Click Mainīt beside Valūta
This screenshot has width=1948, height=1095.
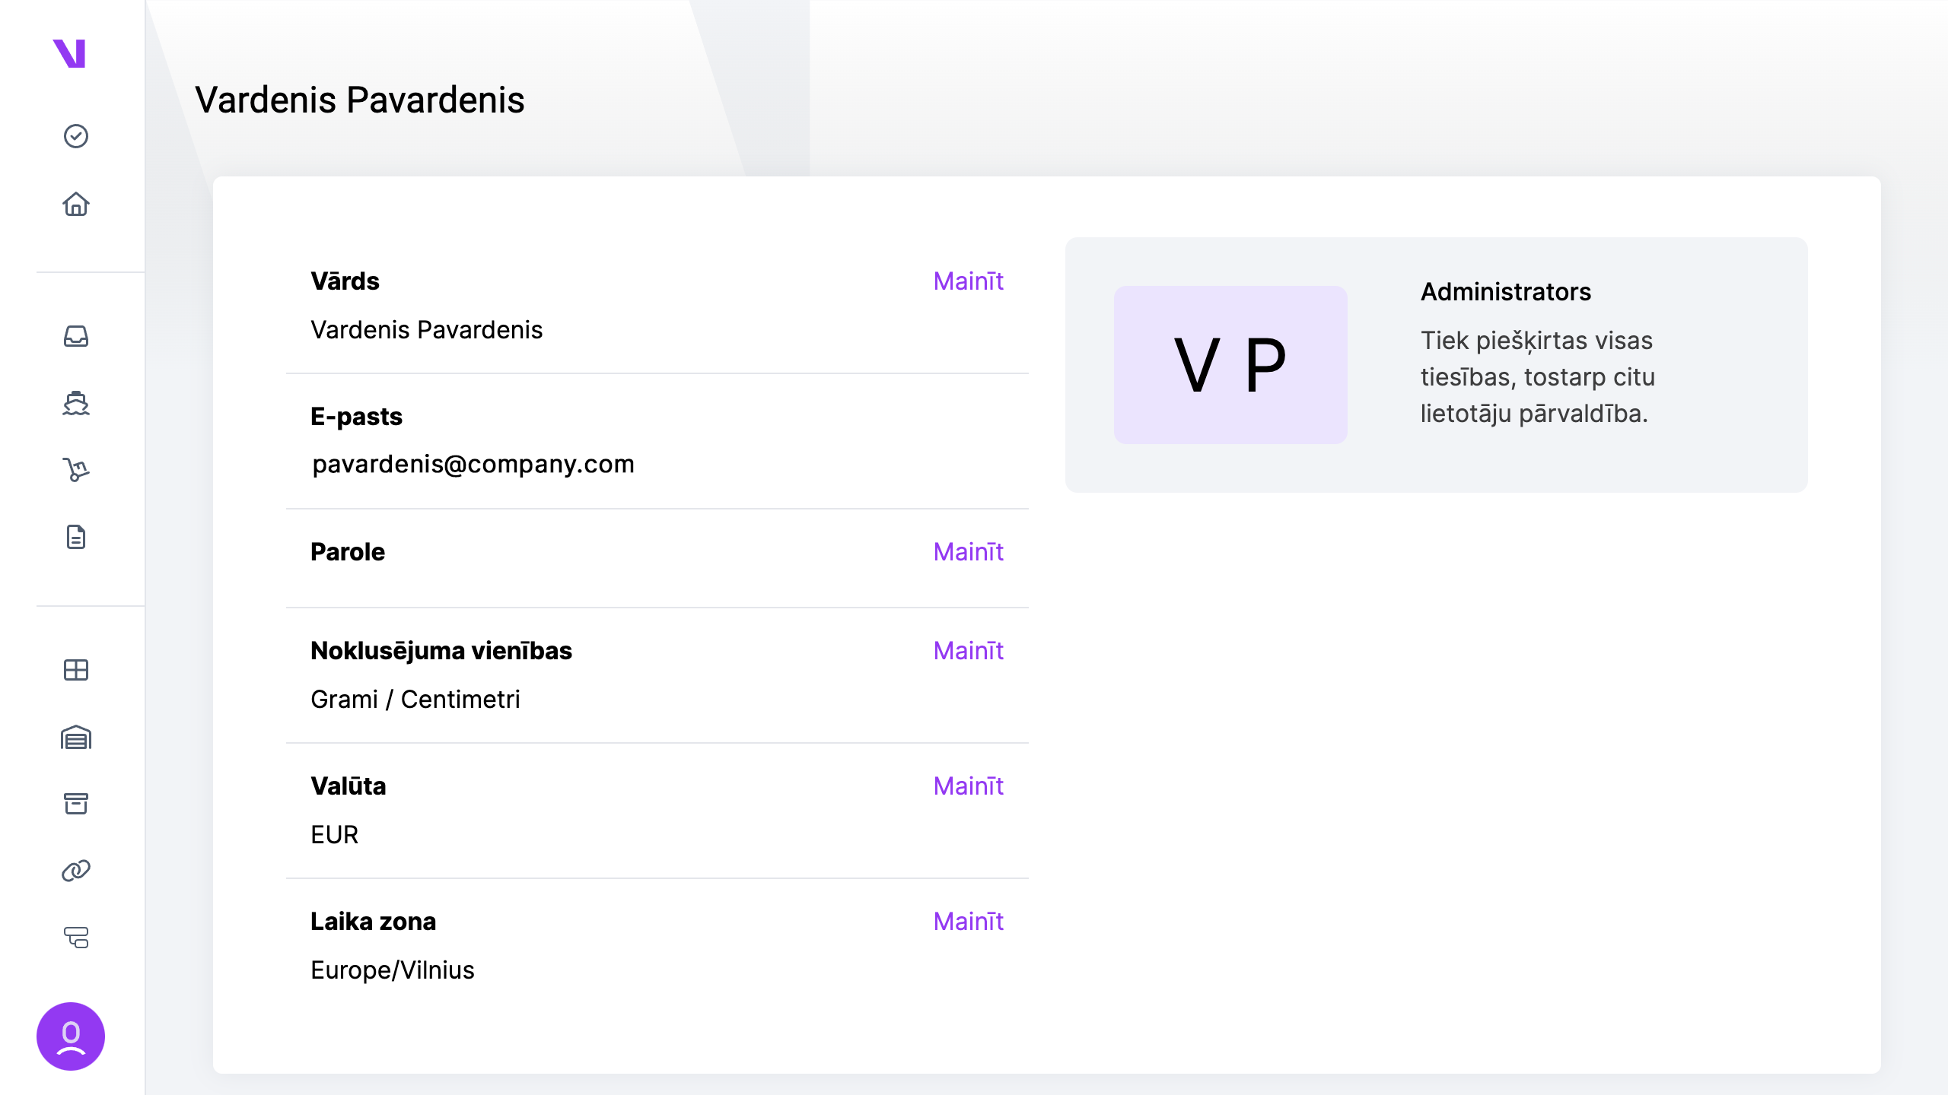pyautogui.click(x=968, y=786)
